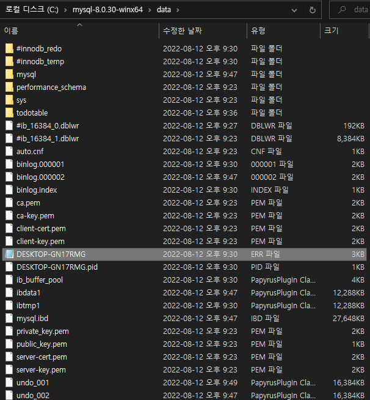Expand chevron after data breadcrumb
The width and height of the screenshot is (370, 400).
(178, 10)
